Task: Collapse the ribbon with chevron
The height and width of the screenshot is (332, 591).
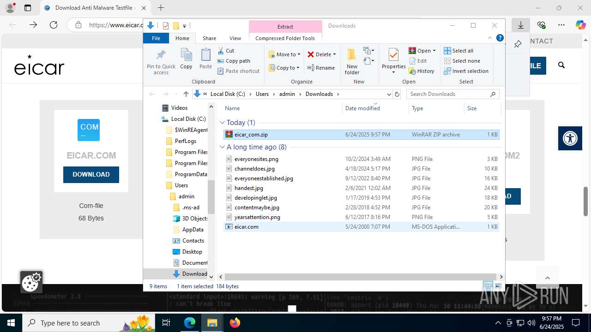Action: (x=490, y=38)
